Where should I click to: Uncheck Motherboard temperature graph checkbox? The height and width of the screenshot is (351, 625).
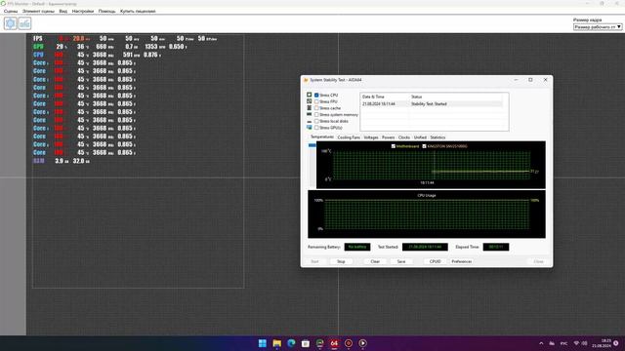pyautogui.click(x=394, y=146)
